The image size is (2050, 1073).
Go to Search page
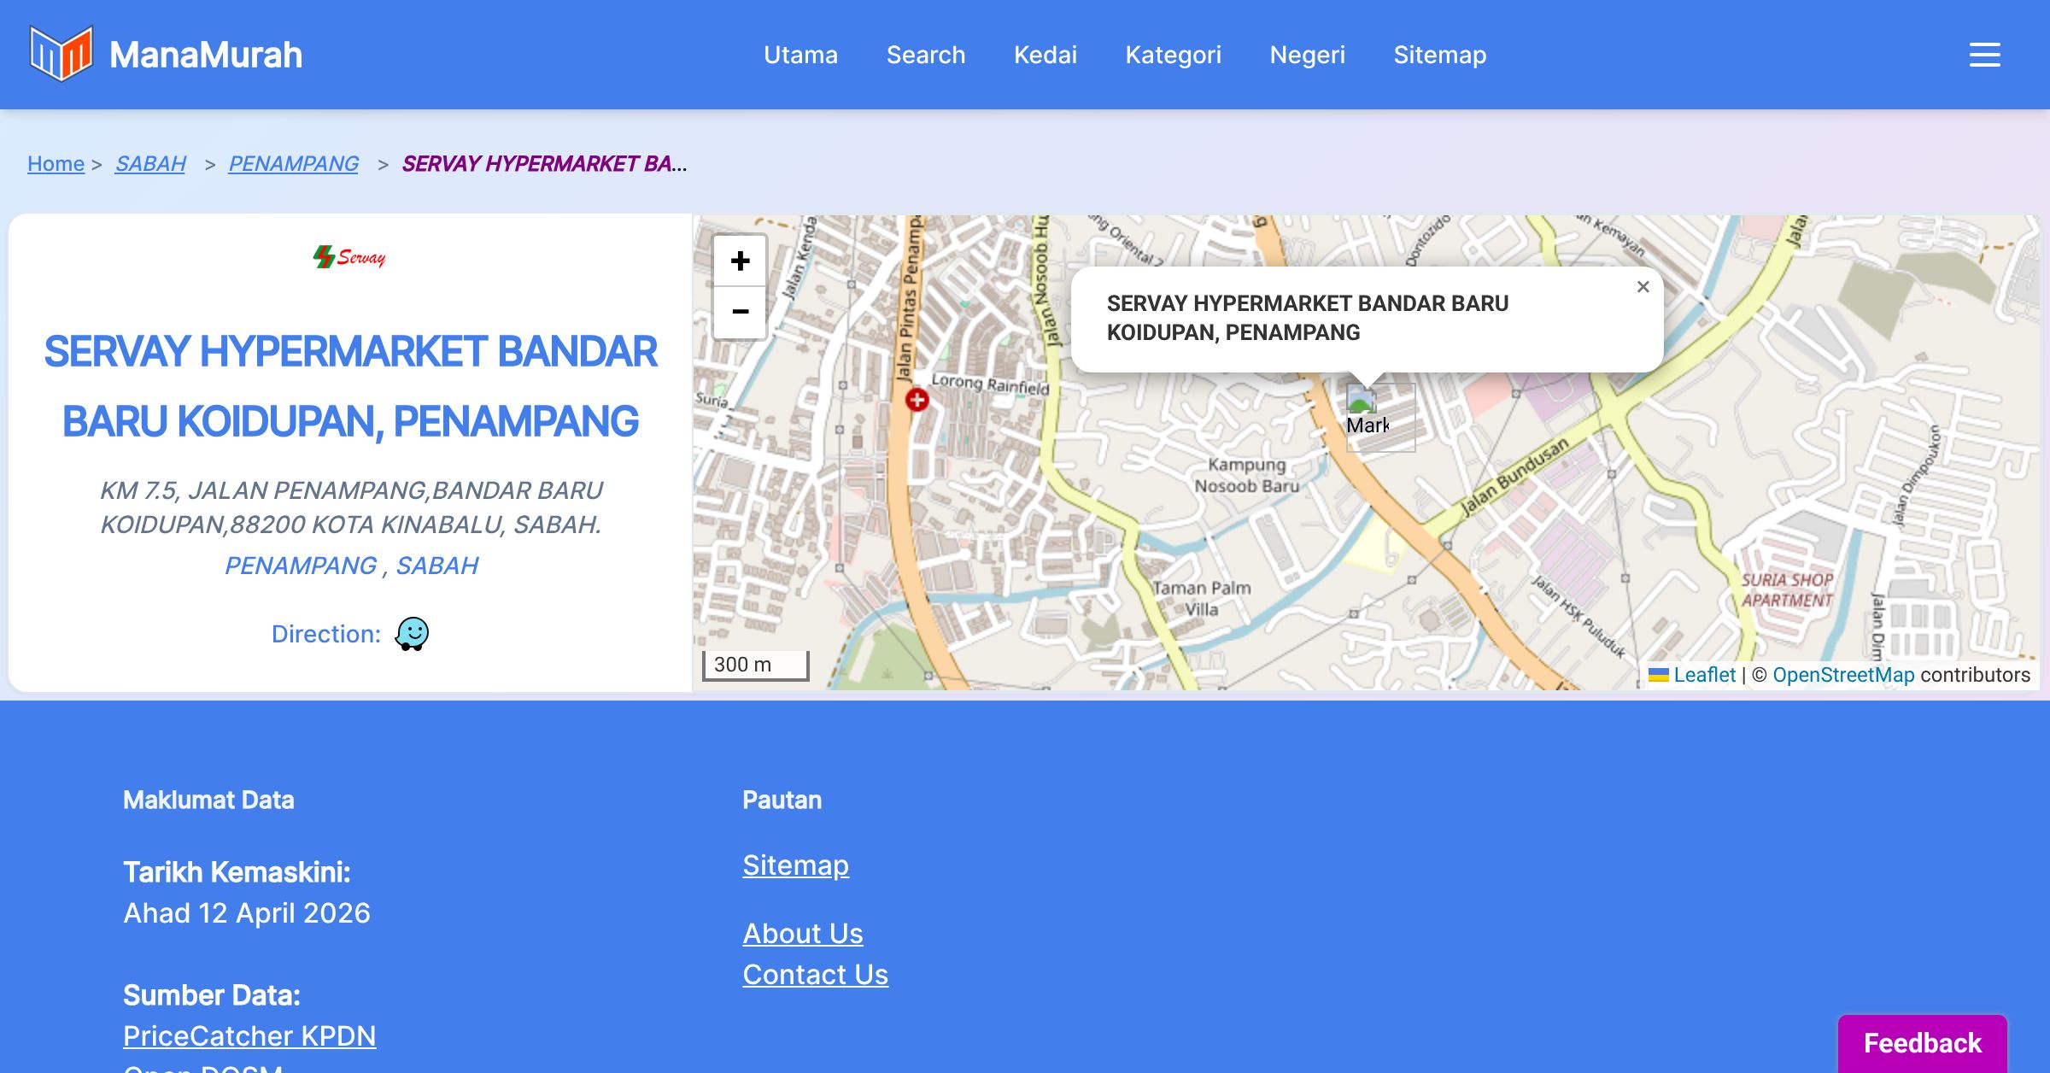point(925,55)
